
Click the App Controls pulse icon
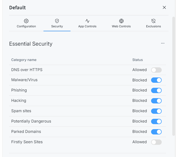[87, 21]
